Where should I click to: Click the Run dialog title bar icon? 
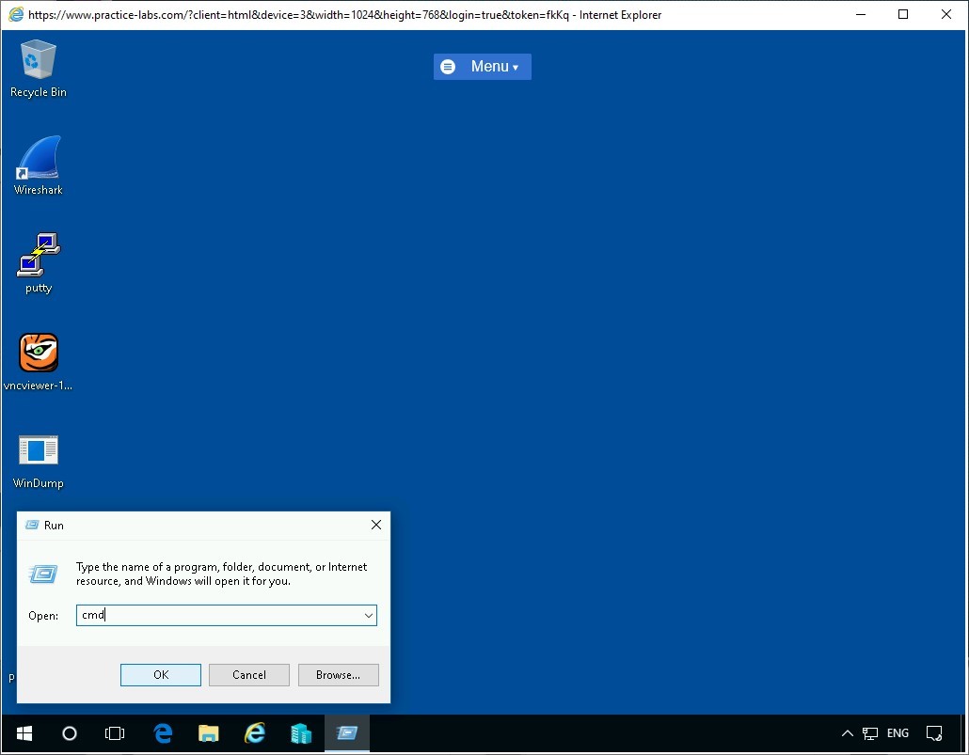point(31,526)
